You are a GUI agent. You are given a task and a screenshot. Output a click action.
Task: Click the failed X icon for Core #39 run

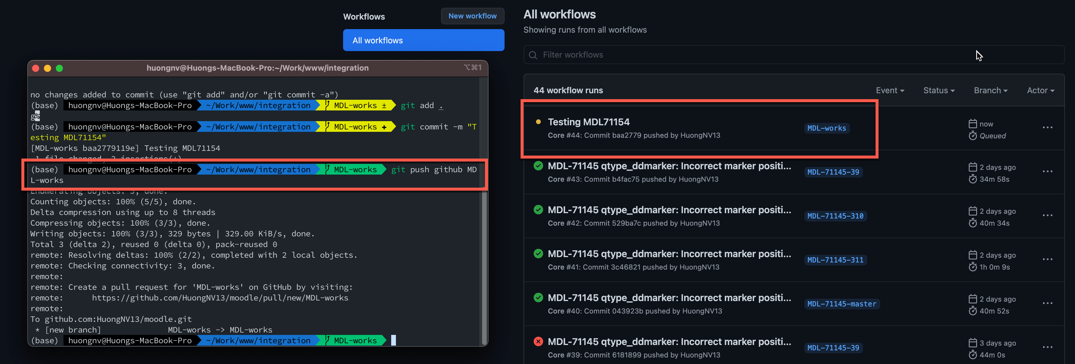point(538,341)
